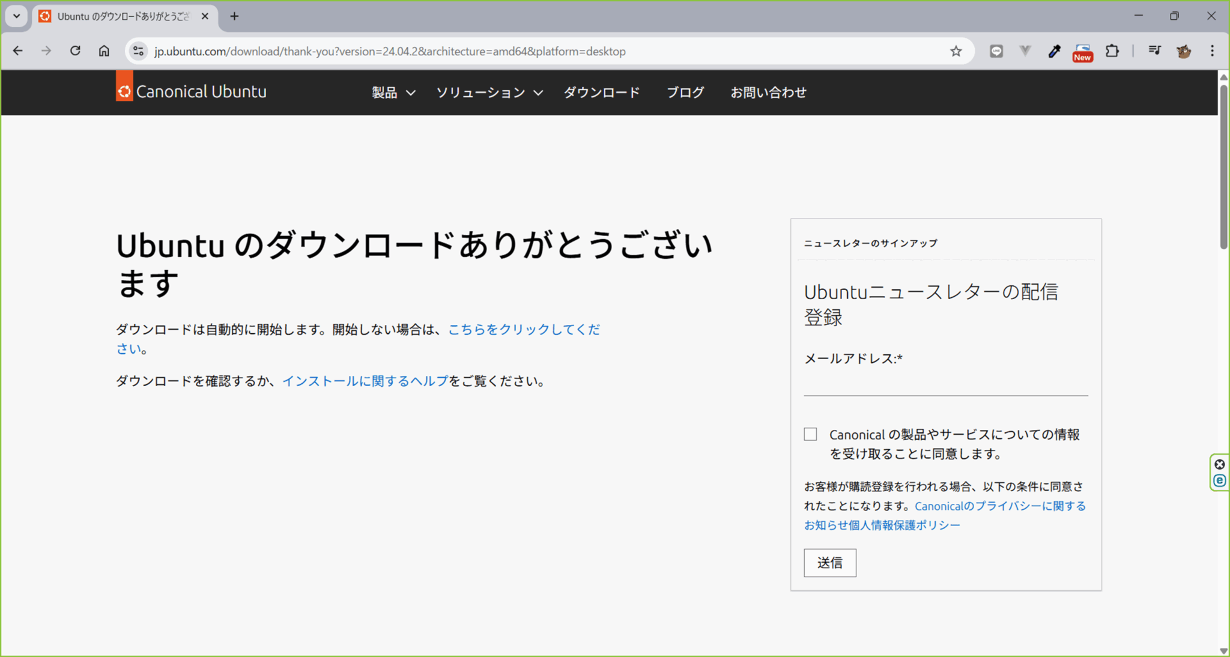Open the eyedropper color picker extension

click(1054, 51)
